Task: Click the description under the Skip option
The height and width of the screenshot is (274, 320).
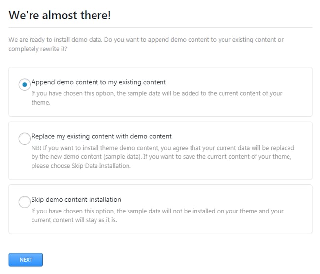Action: click(157, 211)
